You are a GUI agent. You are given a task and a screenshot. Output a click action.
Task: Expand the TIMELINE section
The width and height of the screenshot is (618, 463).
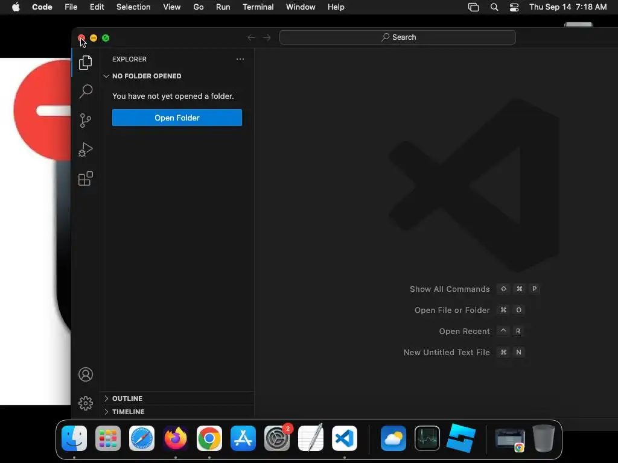(x=106, y=411)
